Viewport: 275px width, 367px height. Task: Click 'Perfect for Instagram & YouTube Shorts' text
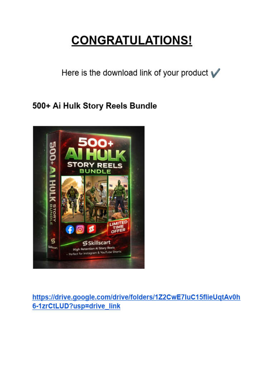(95, 253)
